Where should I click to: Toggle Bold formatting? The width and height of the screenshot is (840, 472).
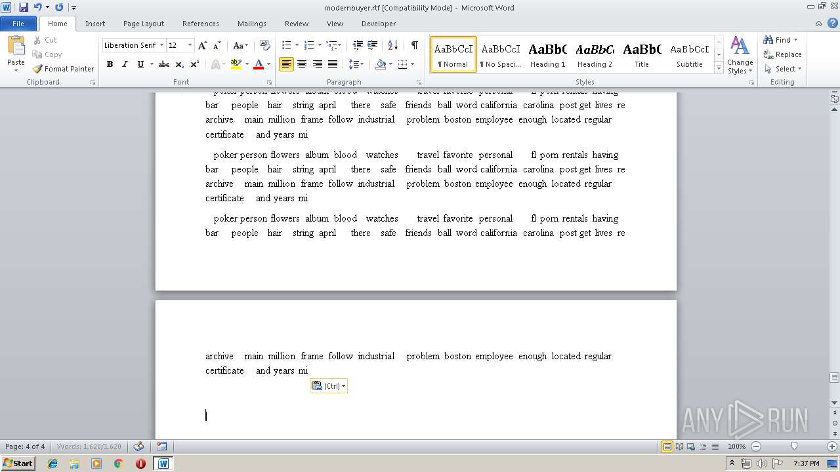[110, 64]
